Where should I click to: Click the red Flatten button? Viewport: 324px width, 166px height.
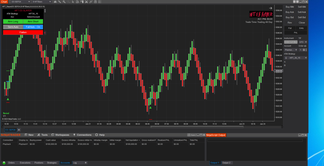point(23,32)
